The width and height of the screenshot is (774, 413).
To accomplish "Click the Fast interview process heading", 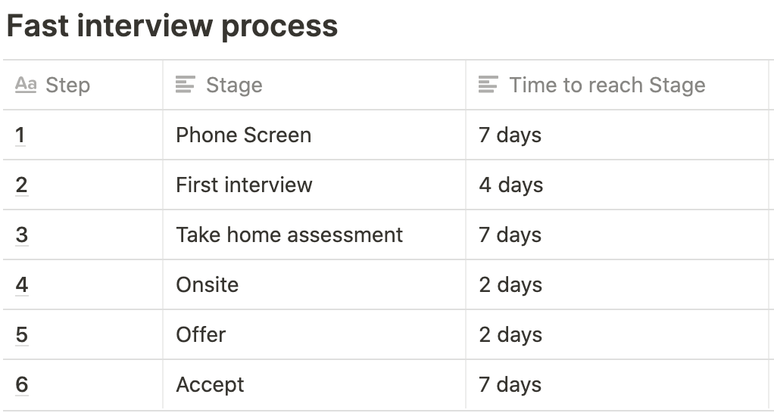I will pyautogui.click(x=172, y=26).
